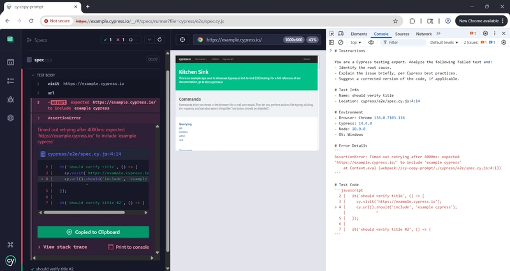This screenshot has width=510, height=271.
Task: Click the Copied to Clipboard button
Action: 93,232
